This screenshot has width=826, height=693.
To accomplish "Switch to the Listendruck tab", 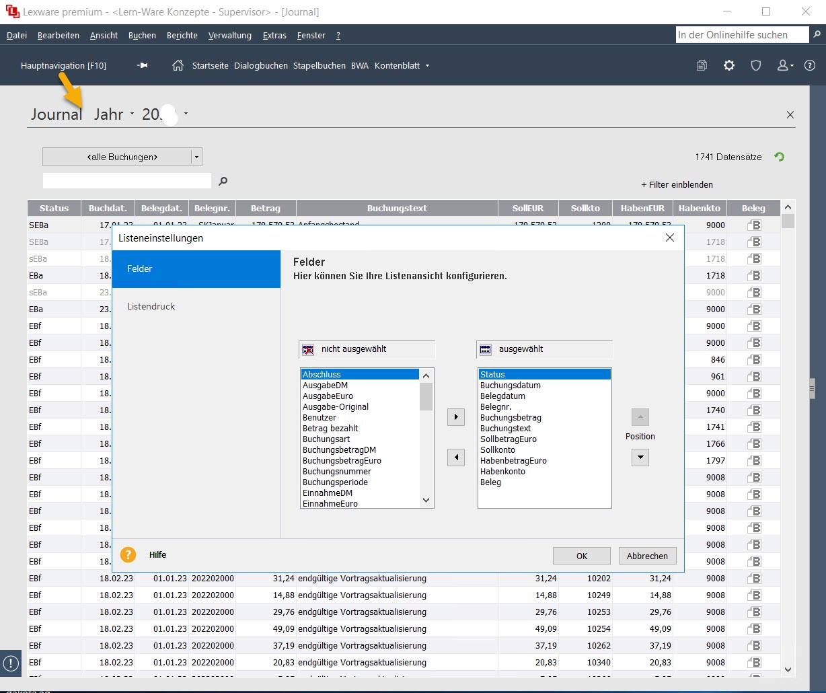I will pos(151,306).
